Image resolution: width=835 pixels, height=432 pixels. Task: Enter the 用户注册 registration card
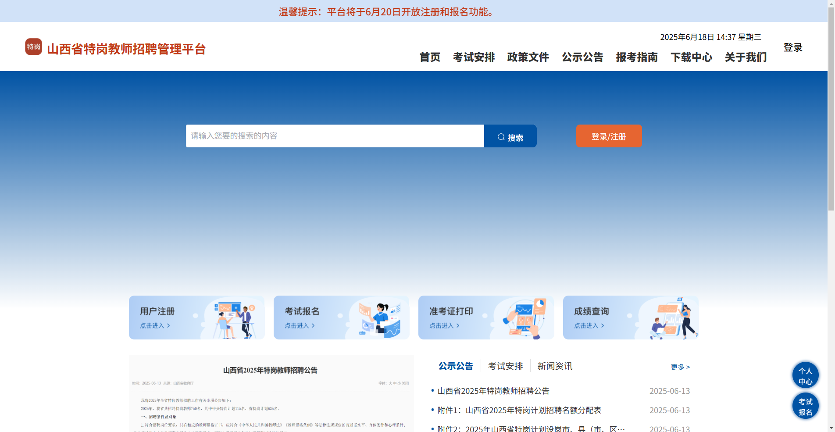[x=196, y=317]
